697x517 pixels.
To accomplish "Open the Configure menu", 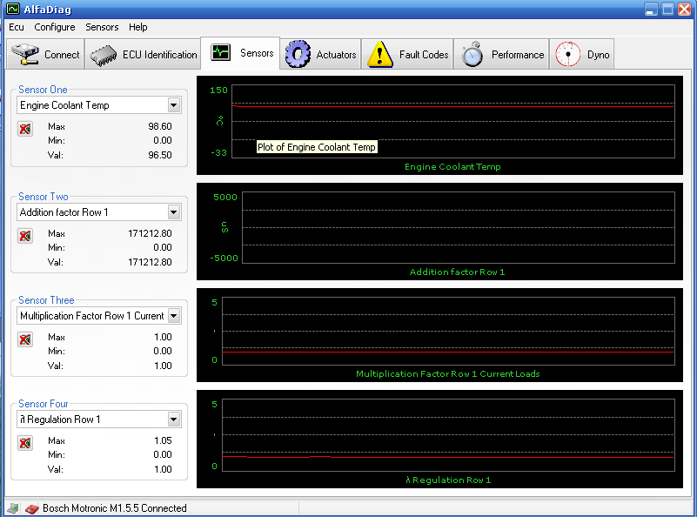I will tap(55, 27).
